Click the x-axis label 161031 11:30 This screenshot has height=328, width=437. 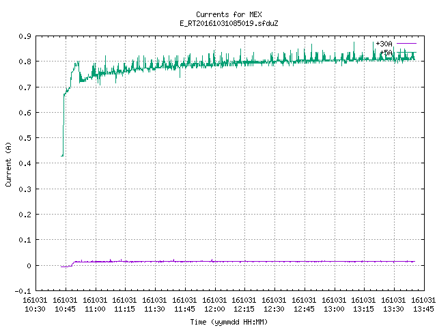click(x=154, y=305)
